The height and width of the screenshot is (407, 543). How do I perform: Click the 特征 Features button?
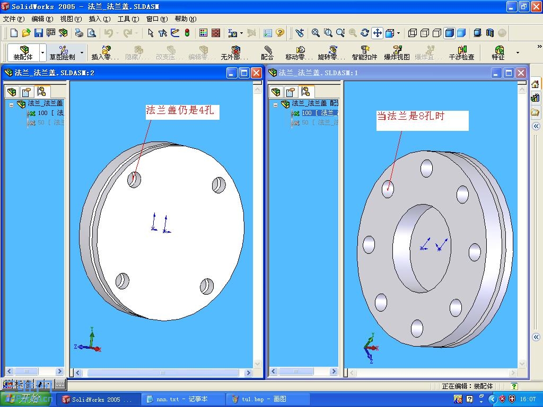point(498,52)
